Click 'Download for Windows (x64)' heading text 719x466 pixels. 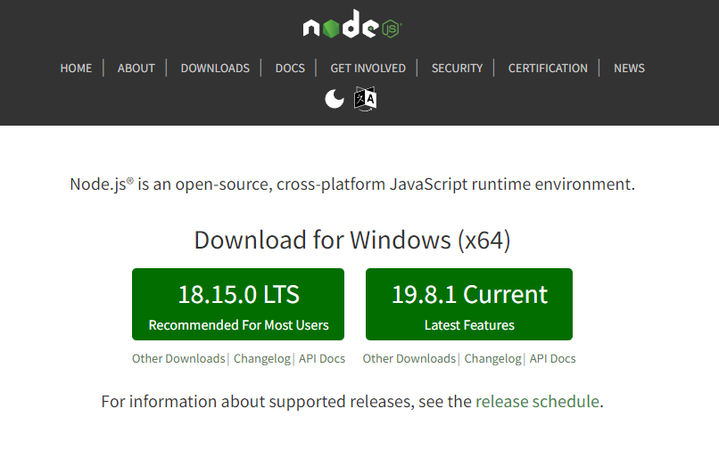[352, 240]
